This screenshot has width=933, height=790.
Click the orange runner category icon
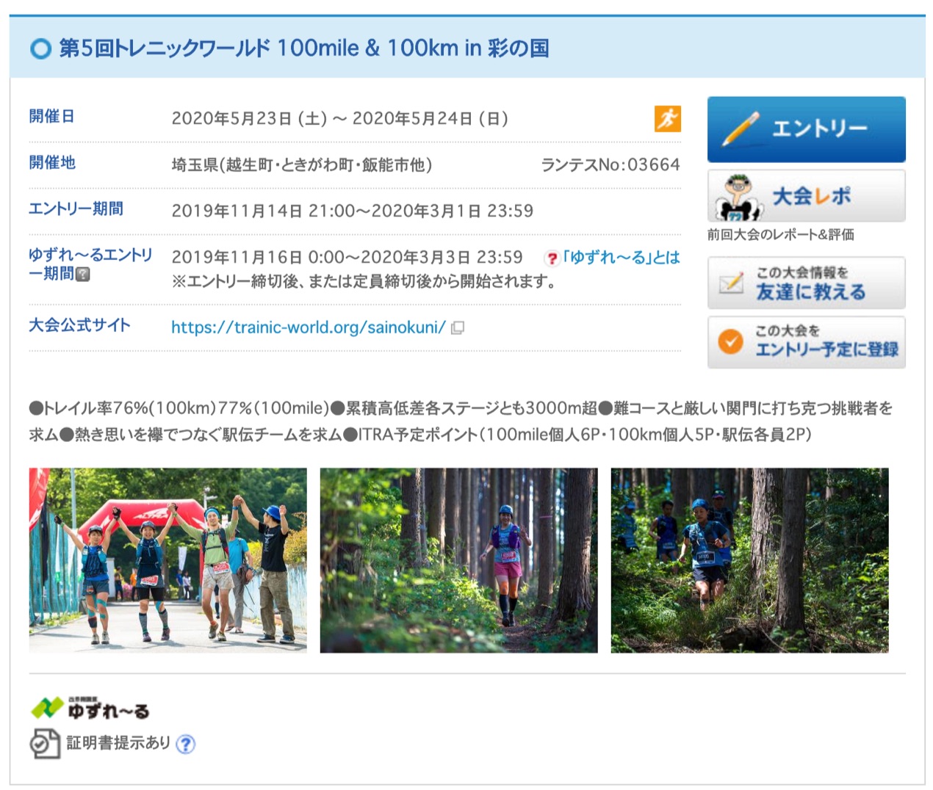(668, 119)
